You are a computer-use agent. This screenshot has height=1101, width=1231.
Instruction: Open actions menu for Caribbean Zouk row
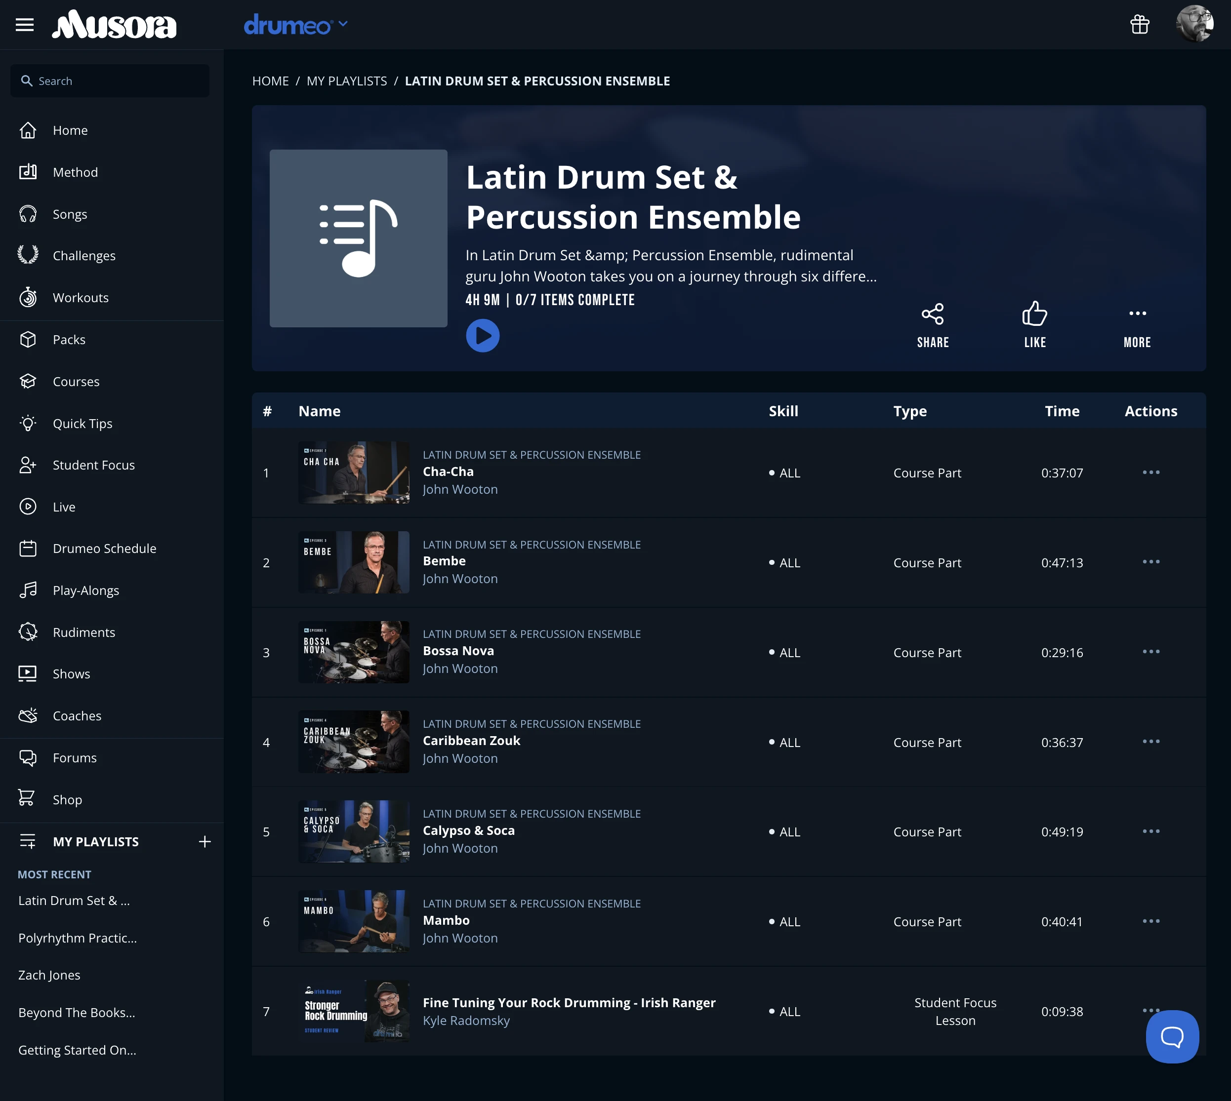[x=1150, y=742]
